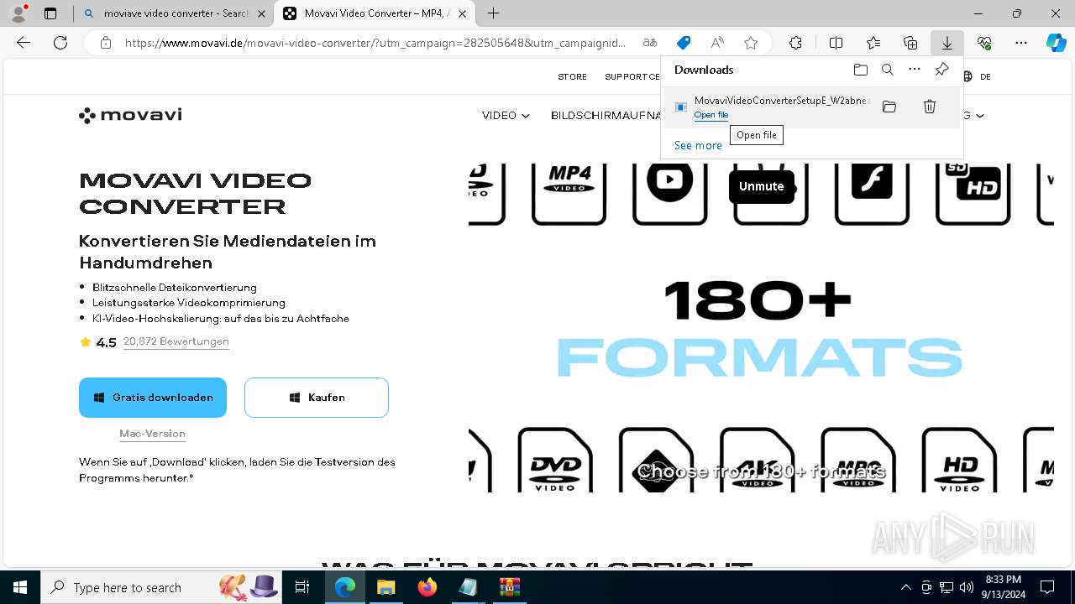Open File Explorer from taskbar

[x=385, y=587]
